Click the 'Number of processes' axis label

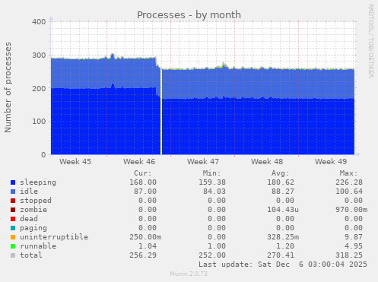point(8,87)
